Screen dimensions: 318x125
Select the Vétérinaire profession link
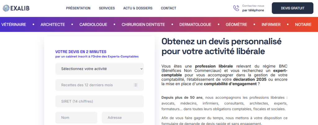pos(14,24)
